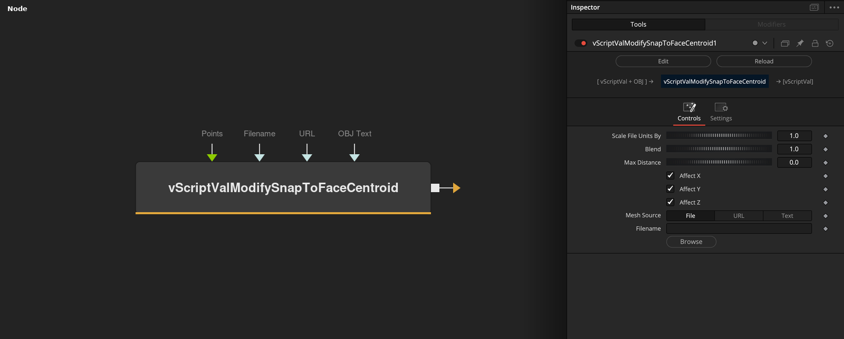Viewport: 844px width, 339px height.
Task: Open the Inspector three-dot options menu
Action: click(834, 7)
